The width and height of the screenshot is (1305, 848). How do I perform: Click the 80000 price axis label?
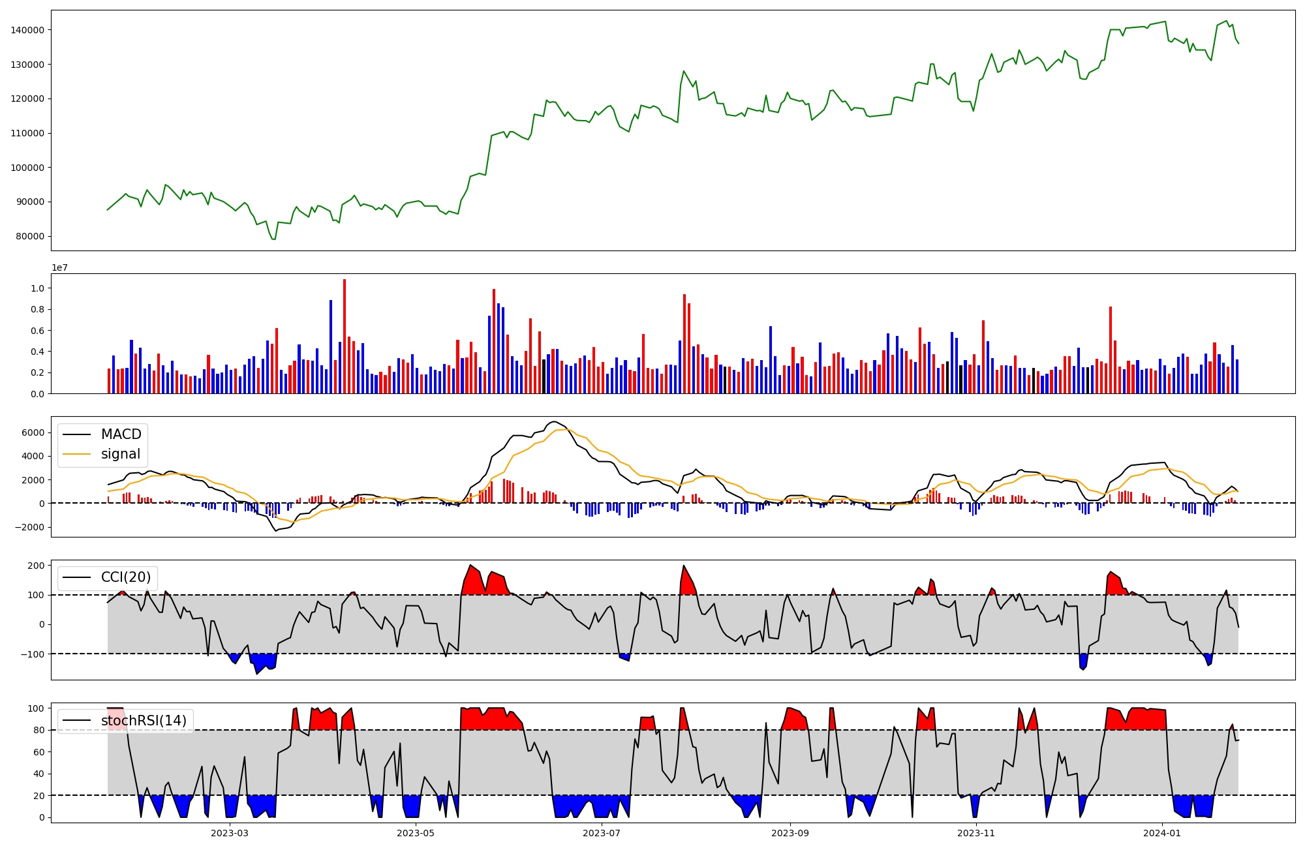coord(30,236)
